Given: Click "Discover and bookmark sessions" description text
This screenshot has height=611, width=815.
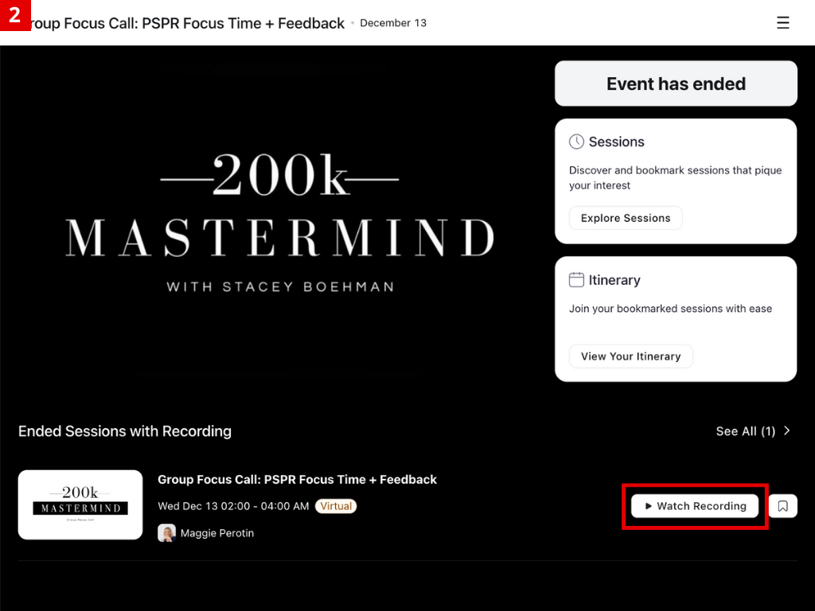Looking at the screenshot, I should tap(675, 177).
